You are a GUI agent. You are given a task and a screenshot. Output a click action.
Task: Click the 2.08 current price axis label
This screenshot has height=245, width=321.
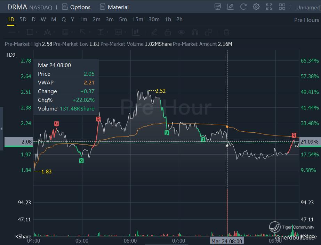[19, 142]
